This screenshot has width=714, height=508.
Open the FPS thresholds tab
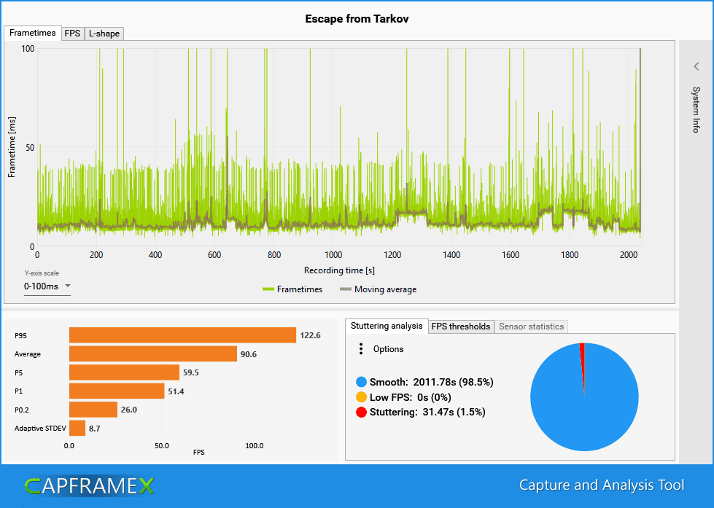click(x=461, y=327)
